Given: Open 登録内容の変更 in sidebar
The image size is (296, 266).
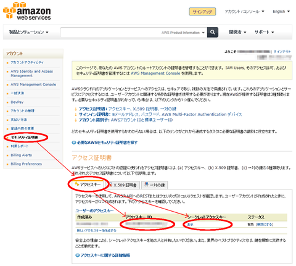Looking at the screenshot, I should (22, 128).
